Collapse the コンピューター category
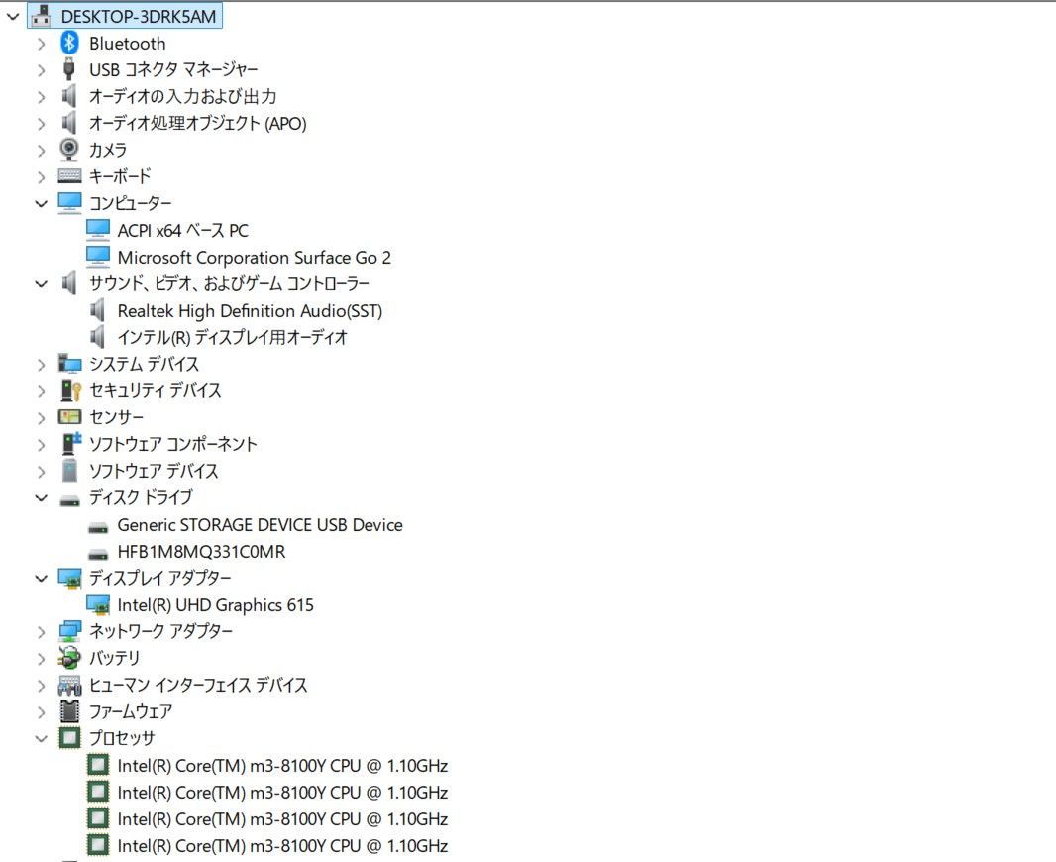Viewport: 1056px width, 862px height. (x=41, y=203)
